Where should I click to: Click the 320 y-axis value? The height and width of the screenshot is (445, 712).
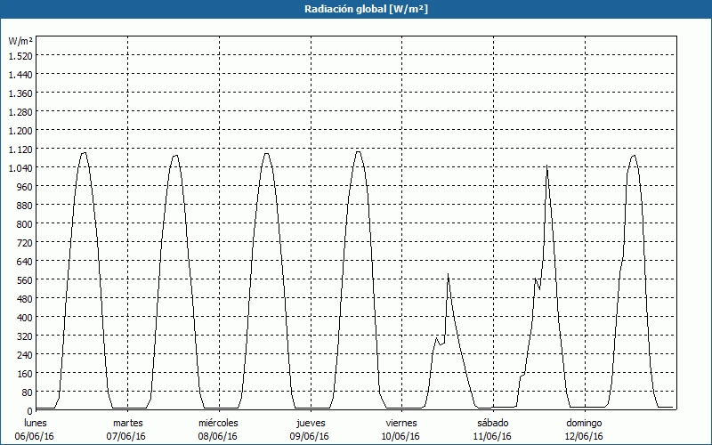coord(25,336)
